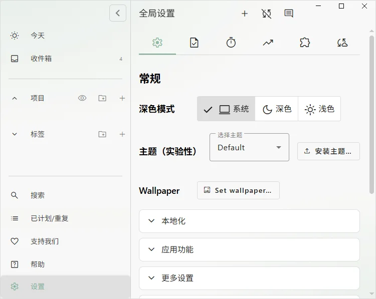Open Help (帮助)
Viewport: 376px width, 299px height.
click(65, 264)
